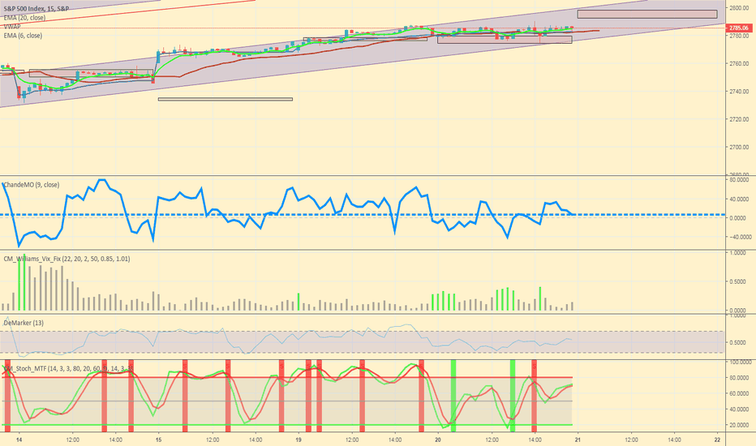Click the 2720.00 price axis label
The height and width of the screenshot is (446, 756).
(x=739, y=119)
